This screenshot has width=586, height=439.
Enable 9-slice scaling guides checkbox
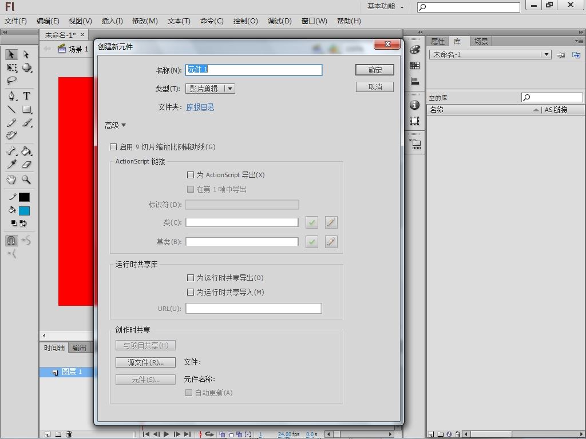point(113,147)
